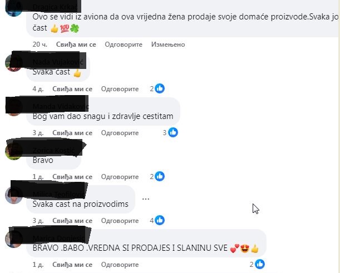Click "3 д." timestamp under "Bog vam dao snagu"
Screen dimensions: 340x273
pyautogui.click(x=38, y=133)
